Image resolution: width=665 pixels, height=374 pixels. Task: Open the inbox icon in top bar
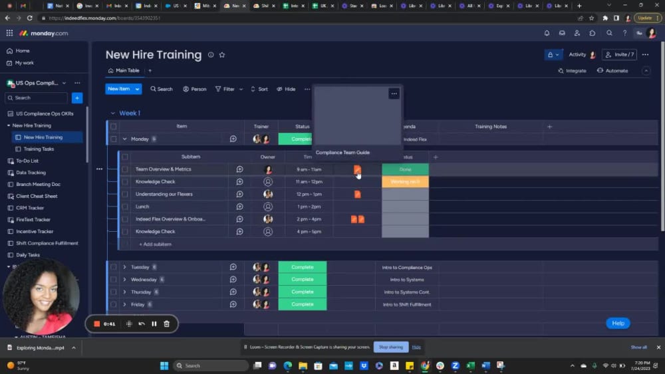562,33
